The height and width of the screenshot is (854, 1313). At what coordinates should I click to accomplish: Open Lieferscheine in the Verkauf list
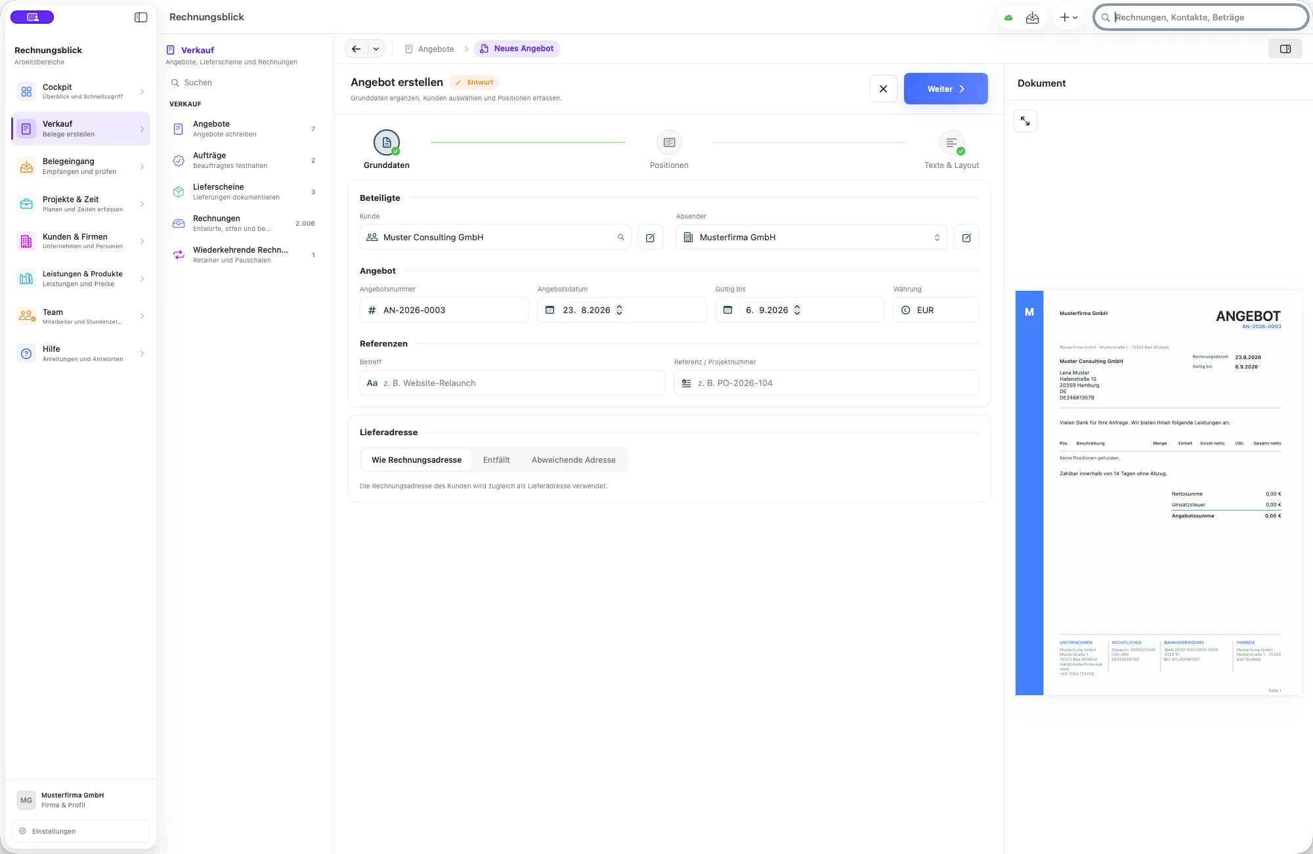(x=244, y=192)
